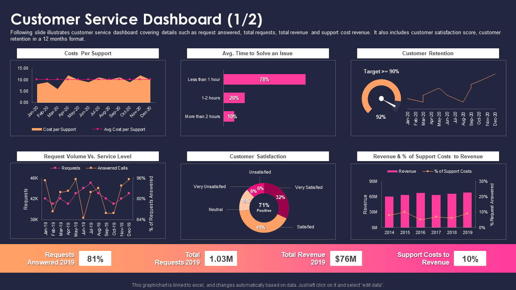Click the 71% Positive donut center
Viewport: 516px width, 290px height.
pyautogui.click(x=264, y=207)
